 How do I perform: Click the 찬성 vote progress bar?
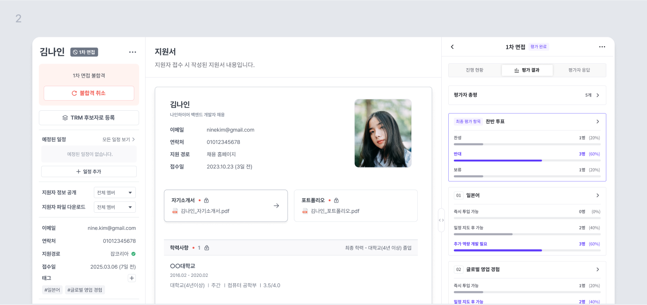coord(527,144)
